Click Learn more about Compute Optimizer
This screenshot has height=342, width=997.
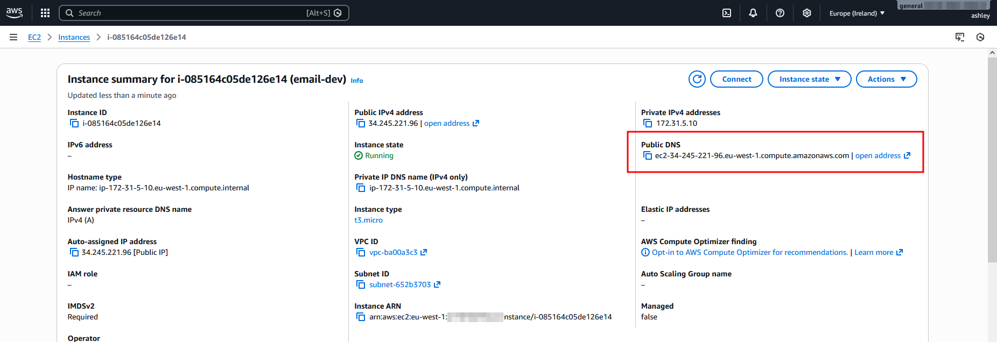pos(874,252)
